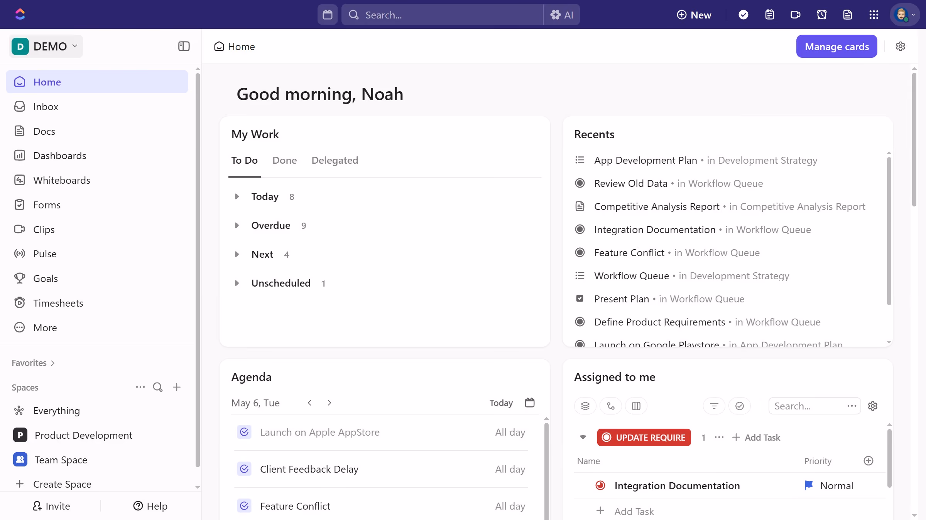
Task: Expand the Unscheduled task group
Action: click(237, 283)
